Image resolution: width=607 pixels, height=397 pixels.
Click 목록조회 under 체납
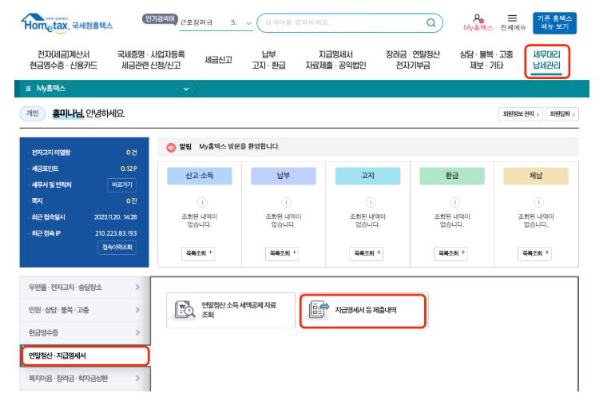click(x=534, y=253)
